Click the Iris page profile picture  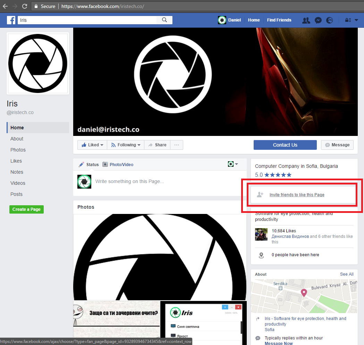click(x=38, y=63)
